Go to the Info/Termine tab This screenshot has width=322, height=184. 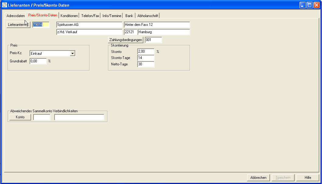[112, 16]
